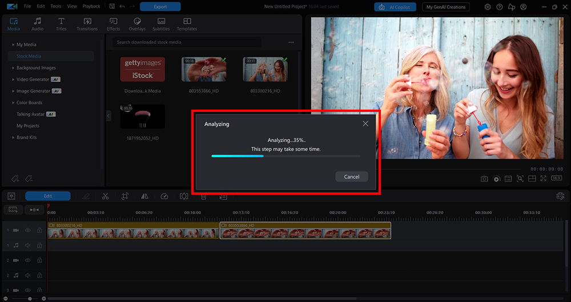Click the timeline zoom slider handle

30,299
